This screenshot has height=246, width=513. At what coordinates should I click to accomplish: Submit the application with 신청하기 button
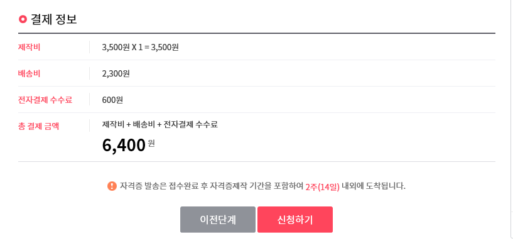pyautogui.click(x=294, y=220)
